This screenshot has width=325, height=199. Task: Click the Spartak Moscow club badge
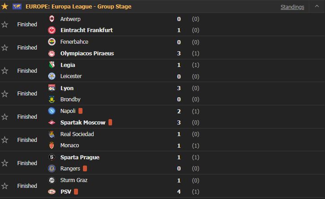tap(52, 123)
